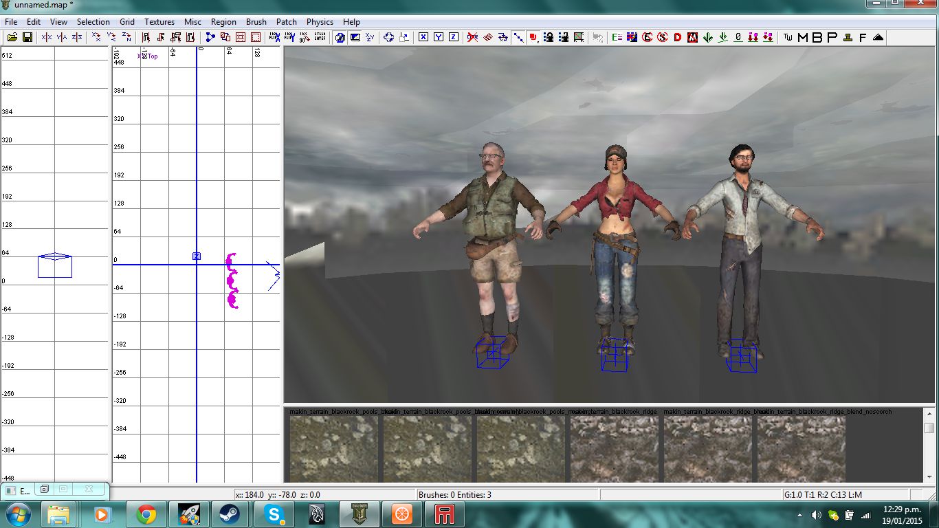939x528 pixels.
Task: Toggle the crossed-out Cubic clip icon
Action: (x=473, y=37)
